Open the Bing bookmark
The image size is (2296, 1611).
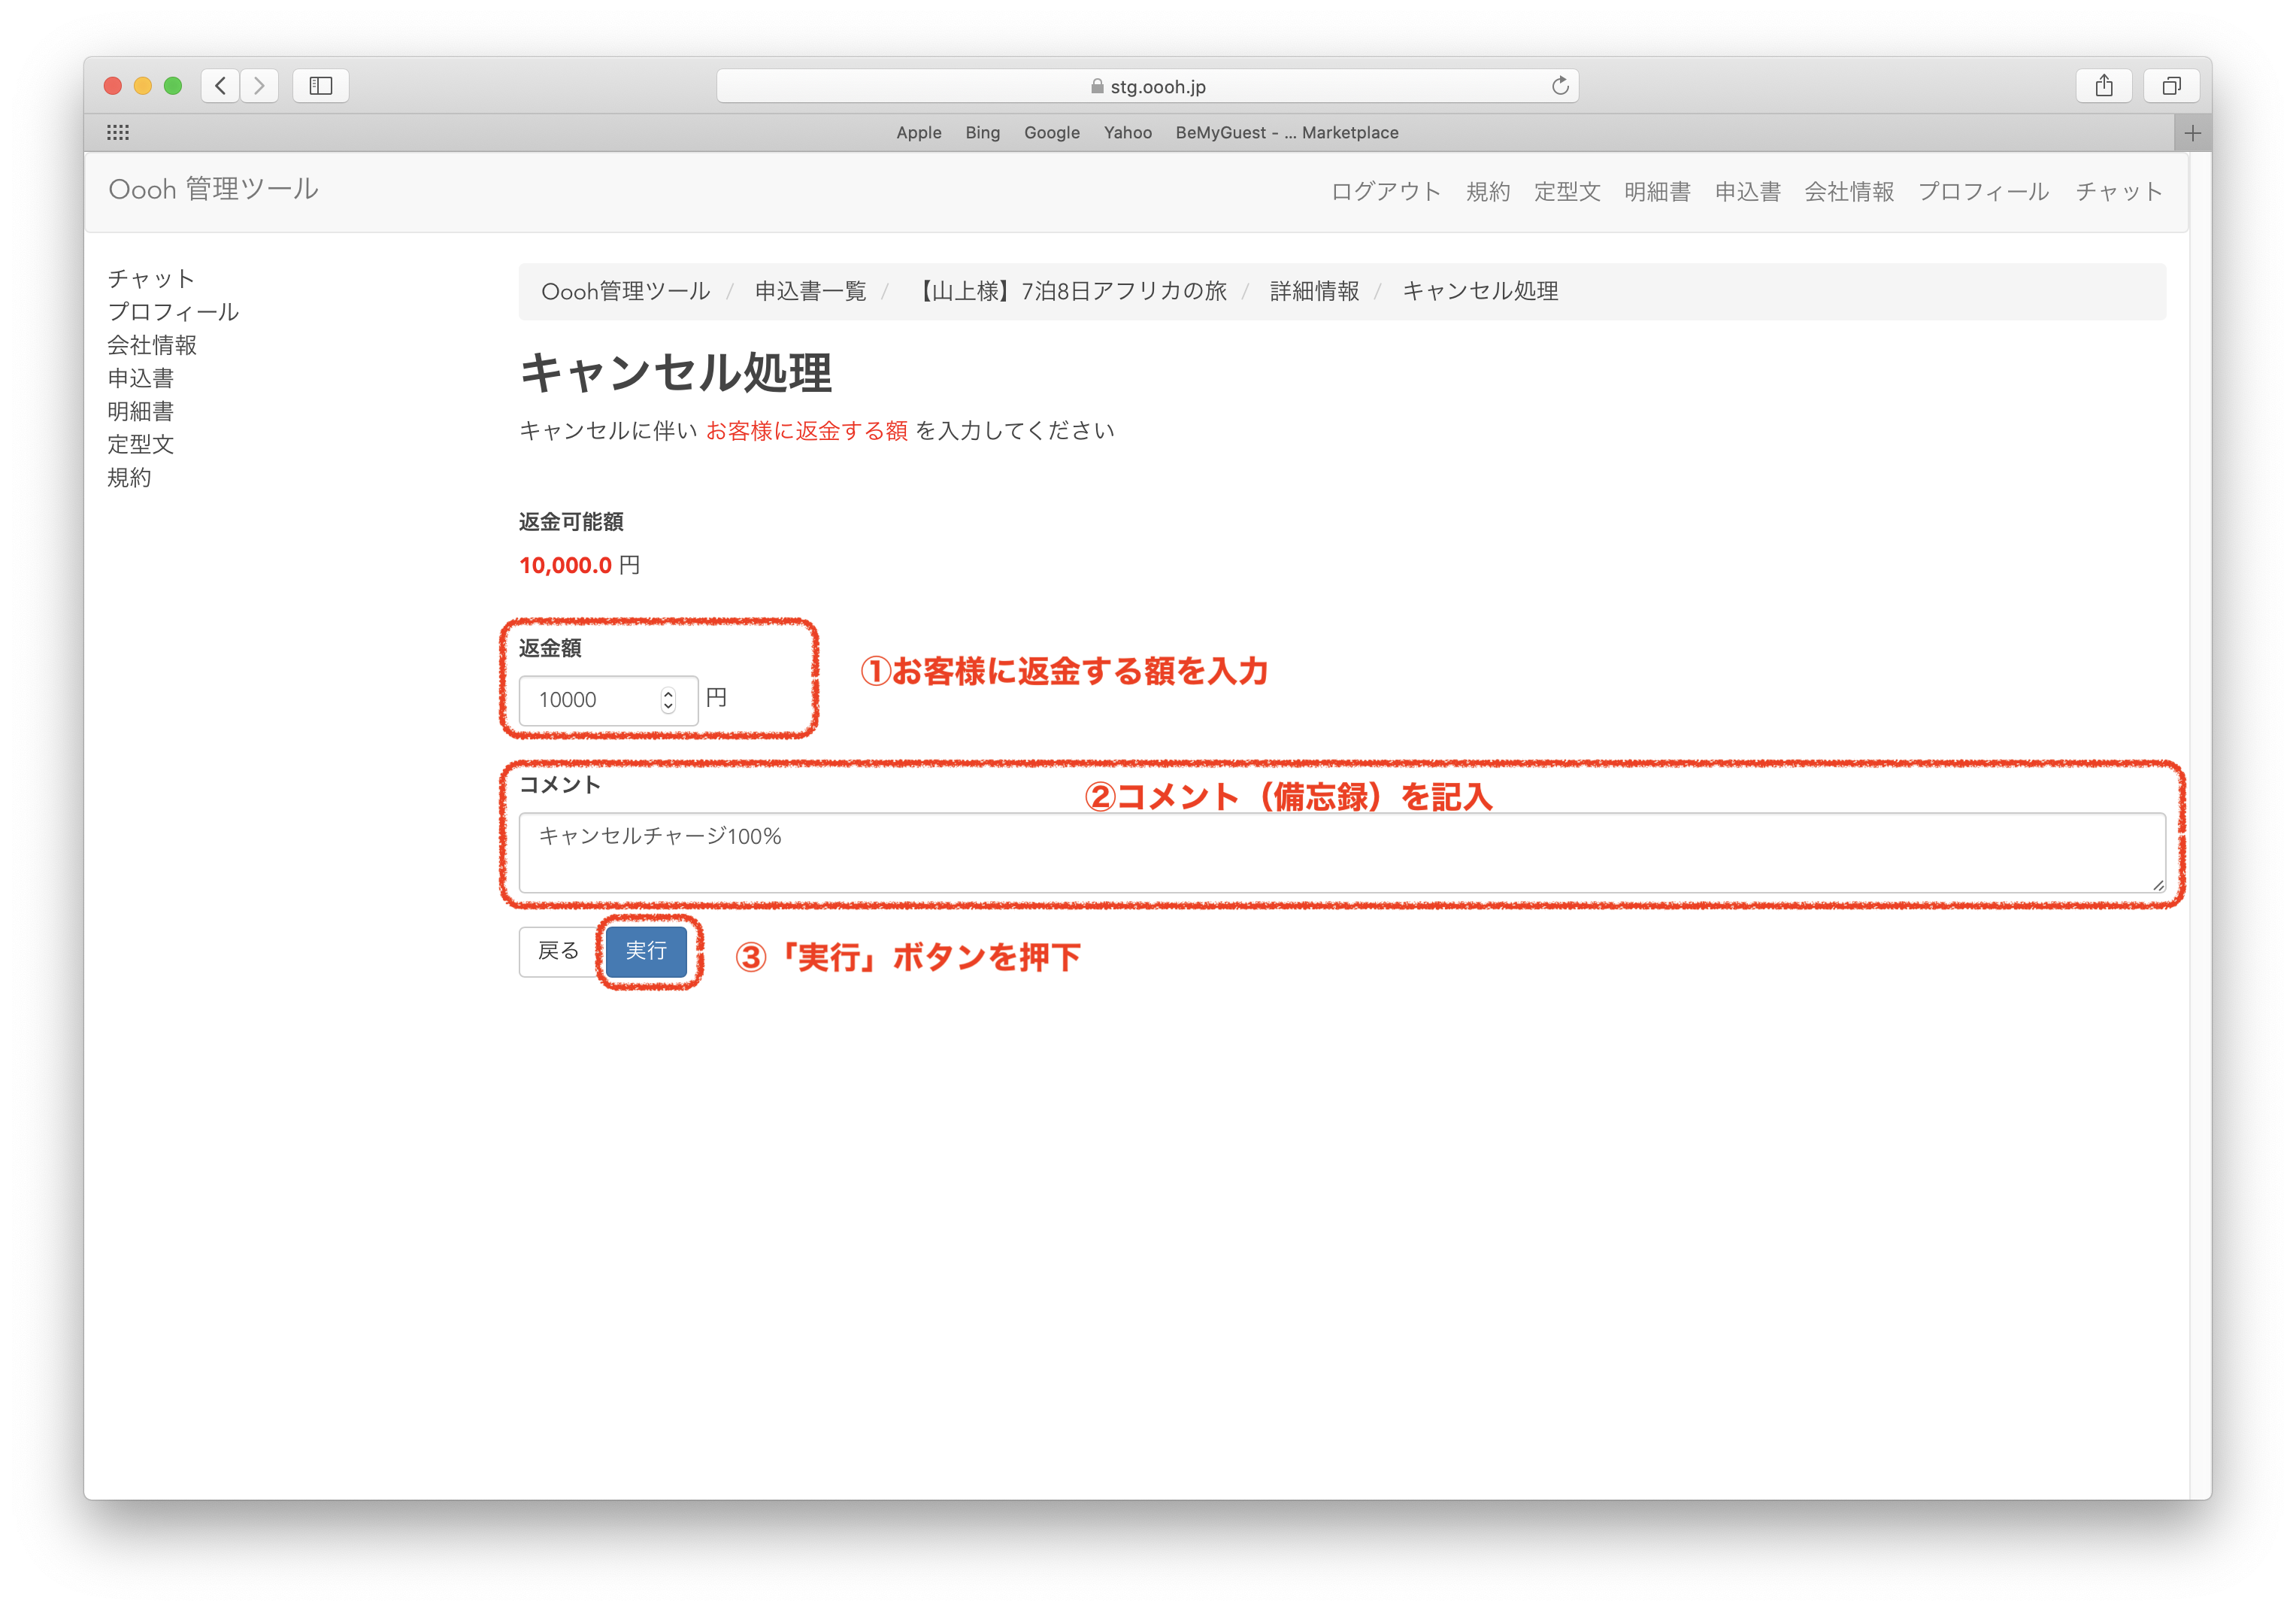982,133
